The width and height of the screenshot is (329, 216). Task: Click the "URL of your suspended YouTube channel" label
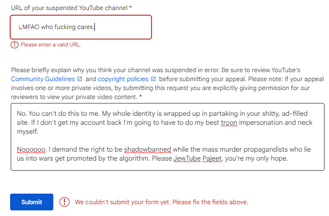point(69,8)
